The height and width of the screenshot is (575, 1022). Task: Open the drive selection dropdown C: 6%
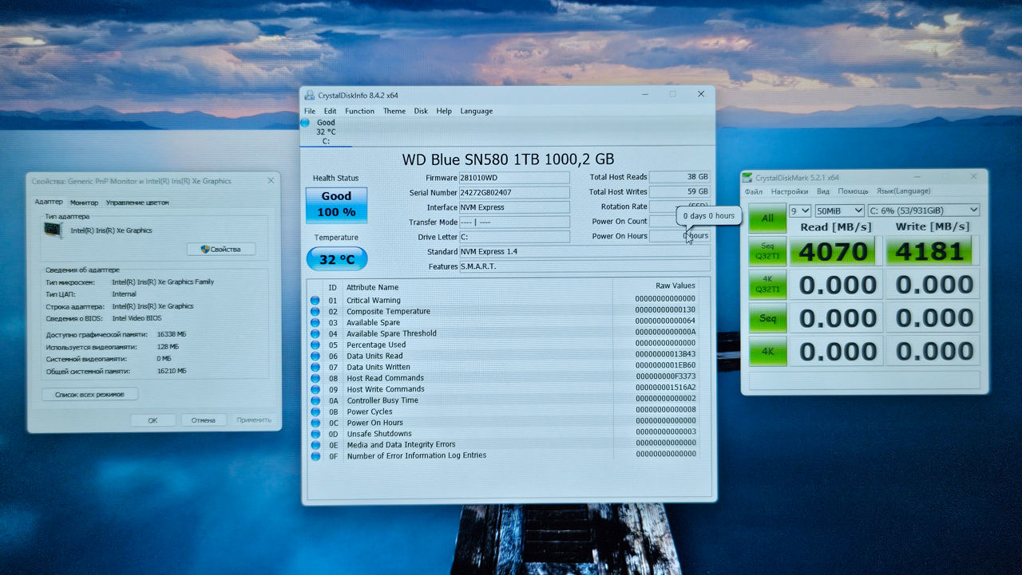pyautogui.click(x=924, y=211)
